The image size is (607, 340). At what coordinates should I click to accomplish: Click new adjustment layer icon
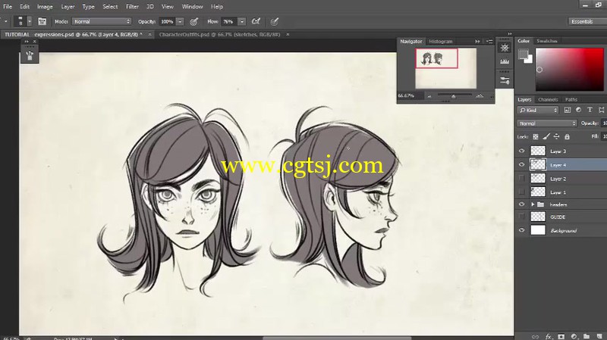574,336
